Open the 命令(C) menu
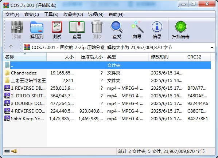The image size is (218, 158). tap(32, 15)
